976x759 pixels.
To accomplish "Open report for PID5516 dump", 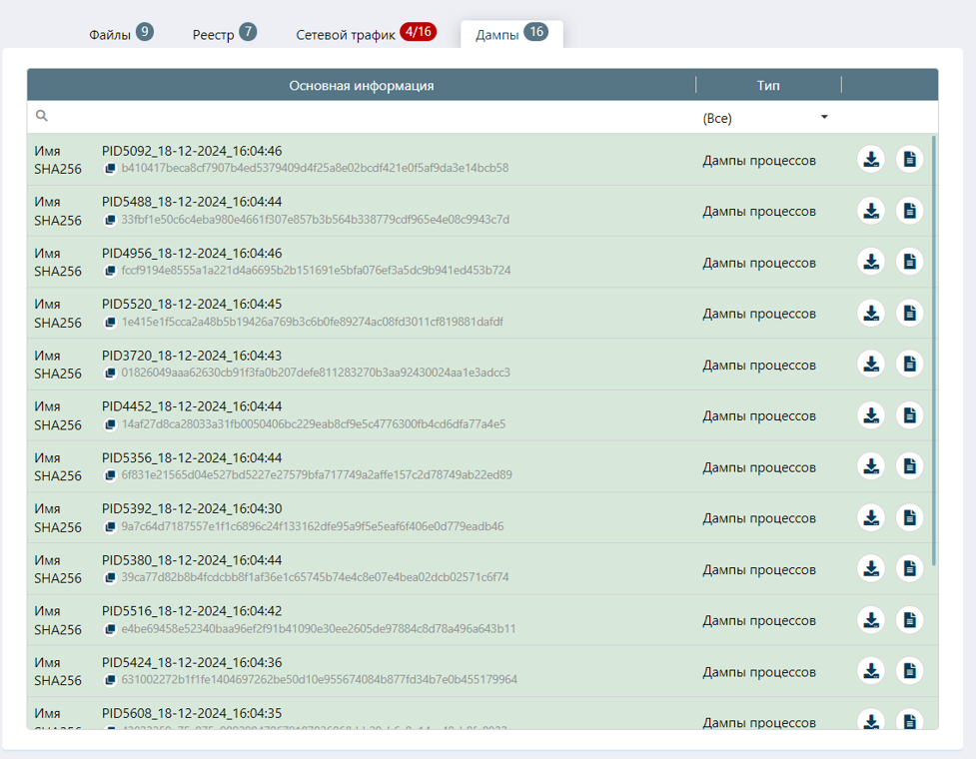I will click(x=909, y=620).
